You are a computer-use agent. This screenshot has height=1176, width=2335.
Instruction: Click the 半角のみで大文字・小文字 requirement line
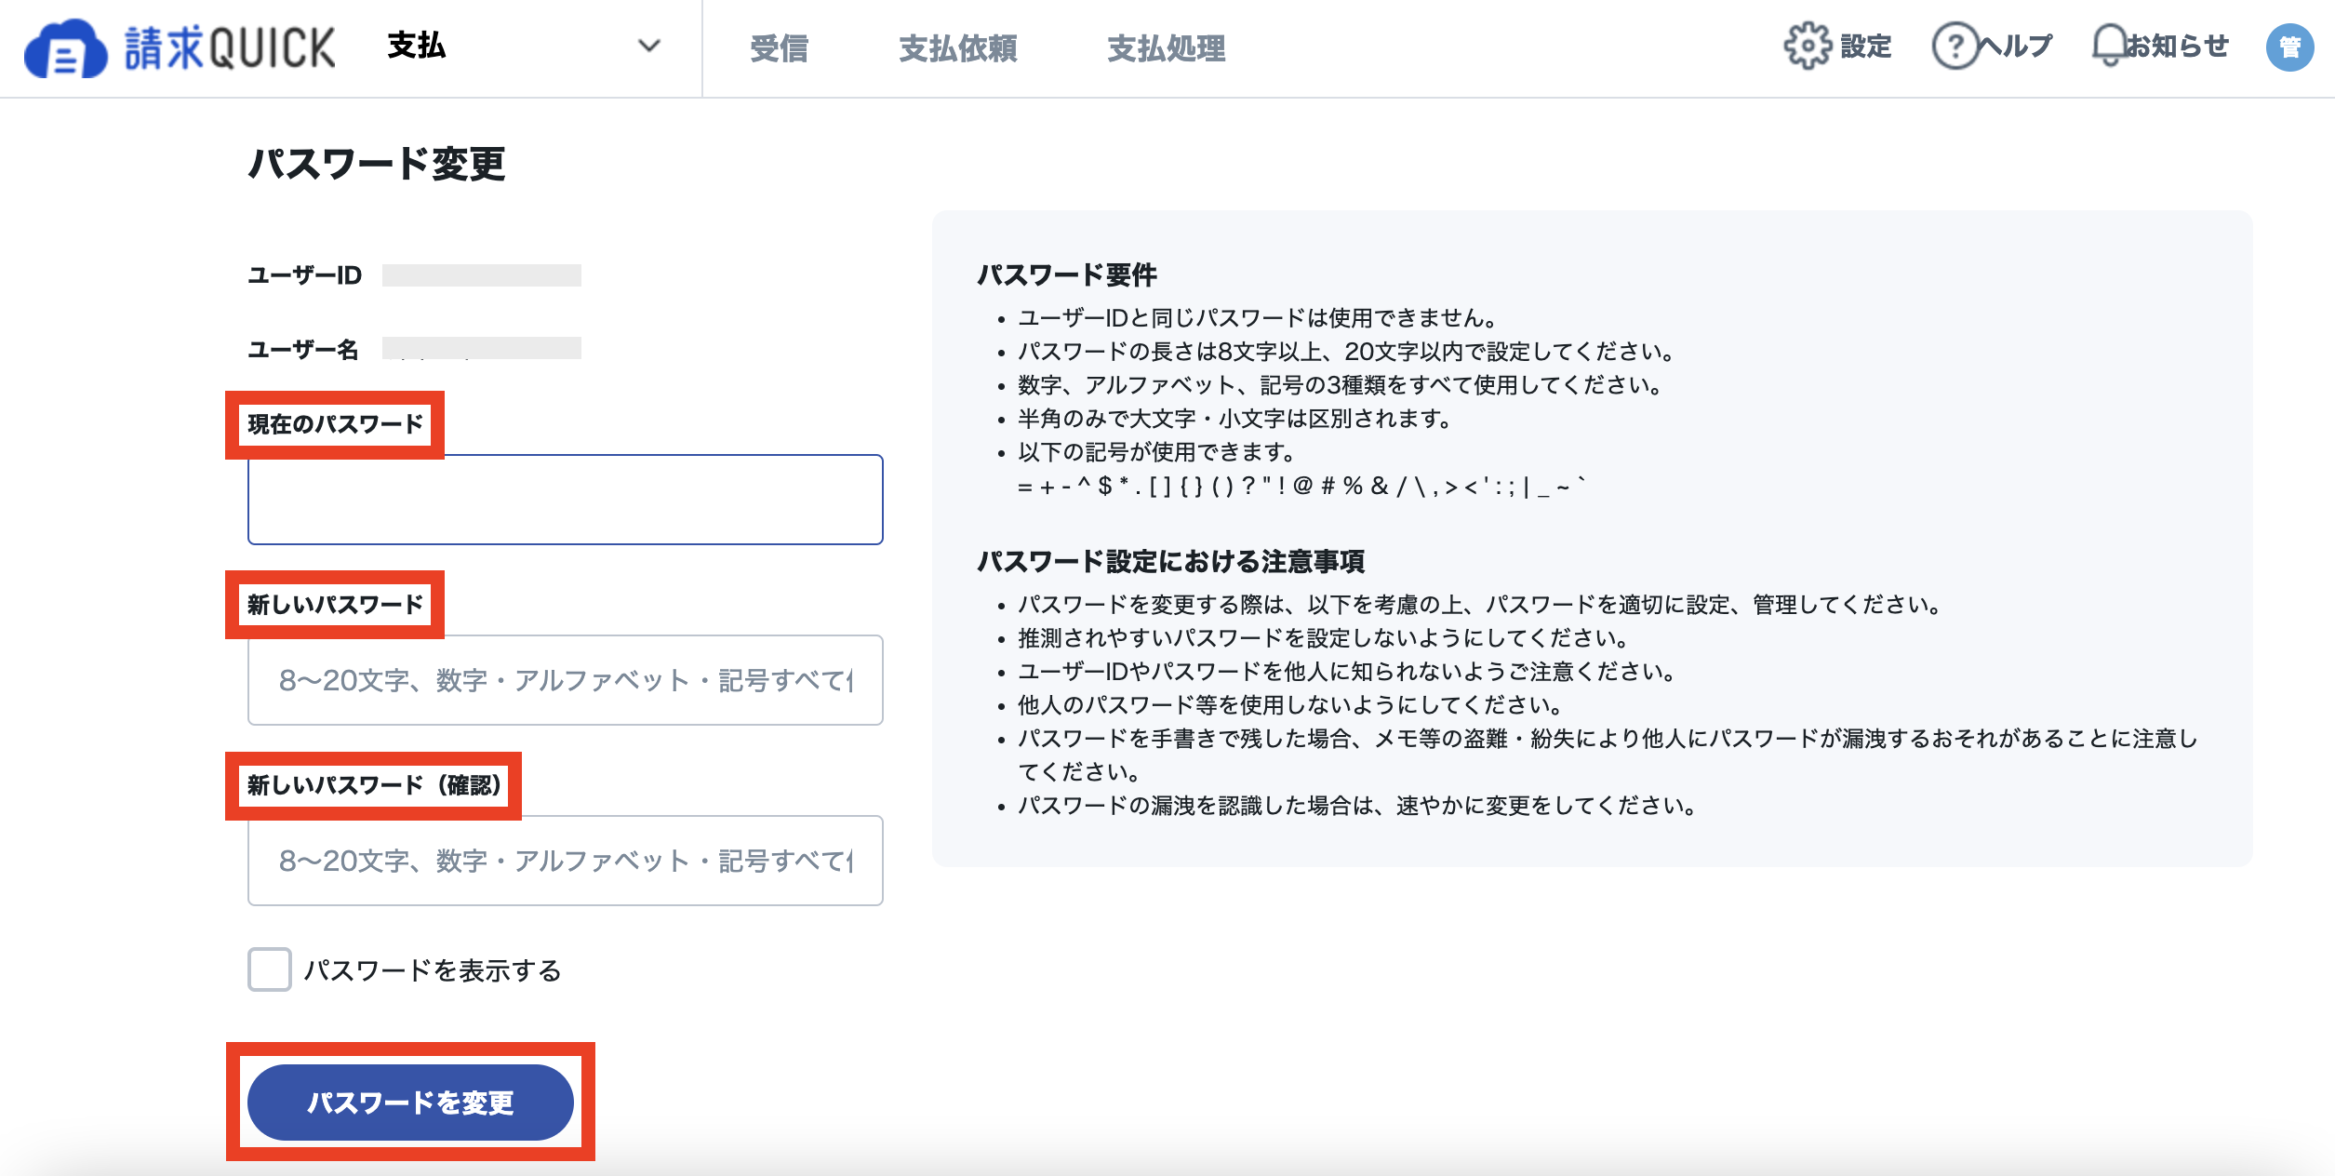[1235, 419]
